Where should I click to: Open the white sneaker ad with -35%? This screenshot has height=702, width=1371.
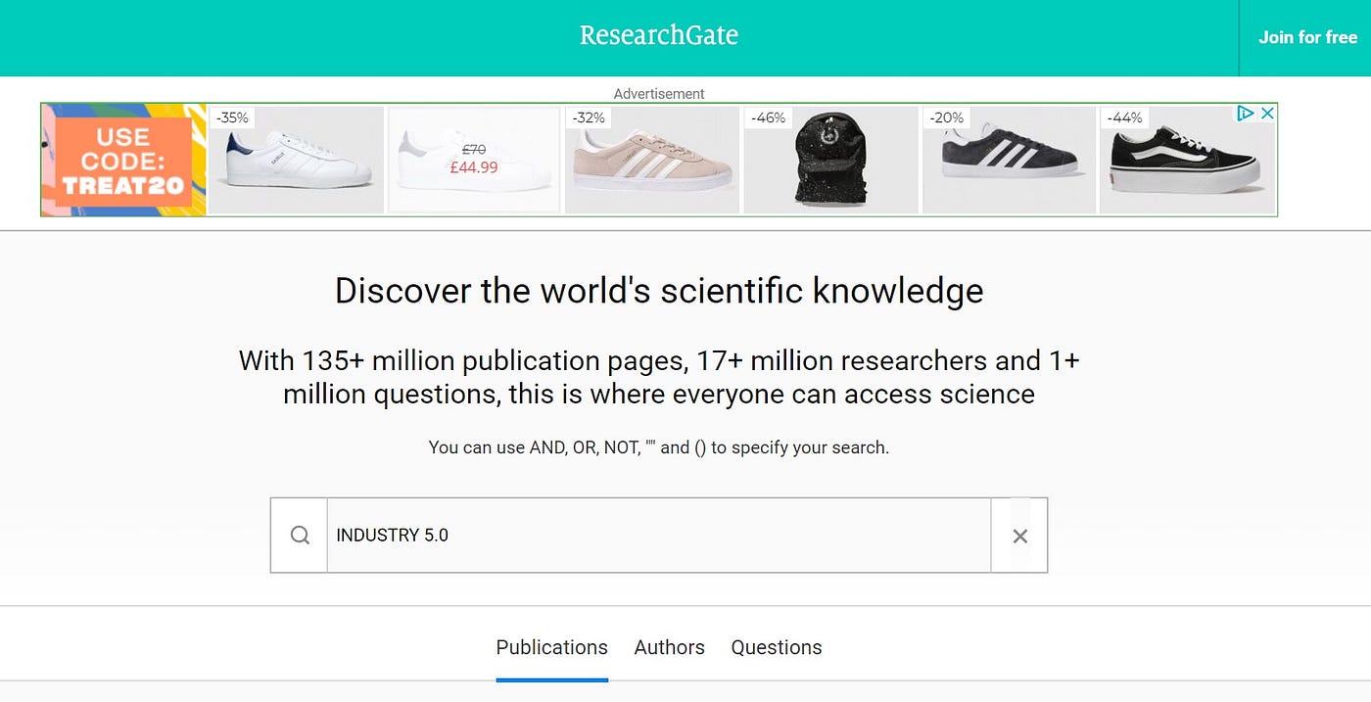(297, 160)
